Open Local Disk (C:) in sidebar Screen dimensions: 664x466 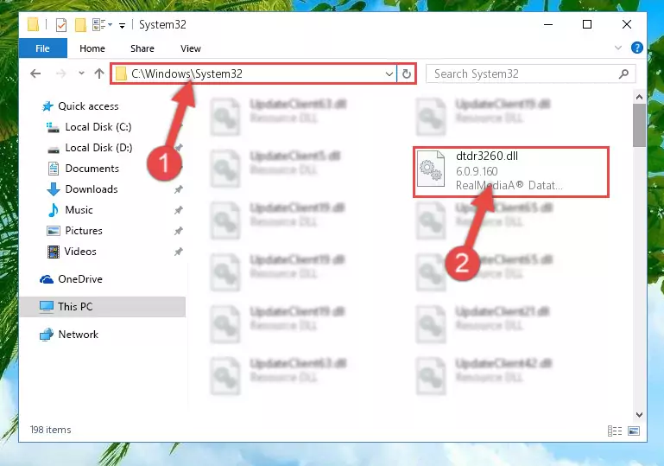click(98, 127)
